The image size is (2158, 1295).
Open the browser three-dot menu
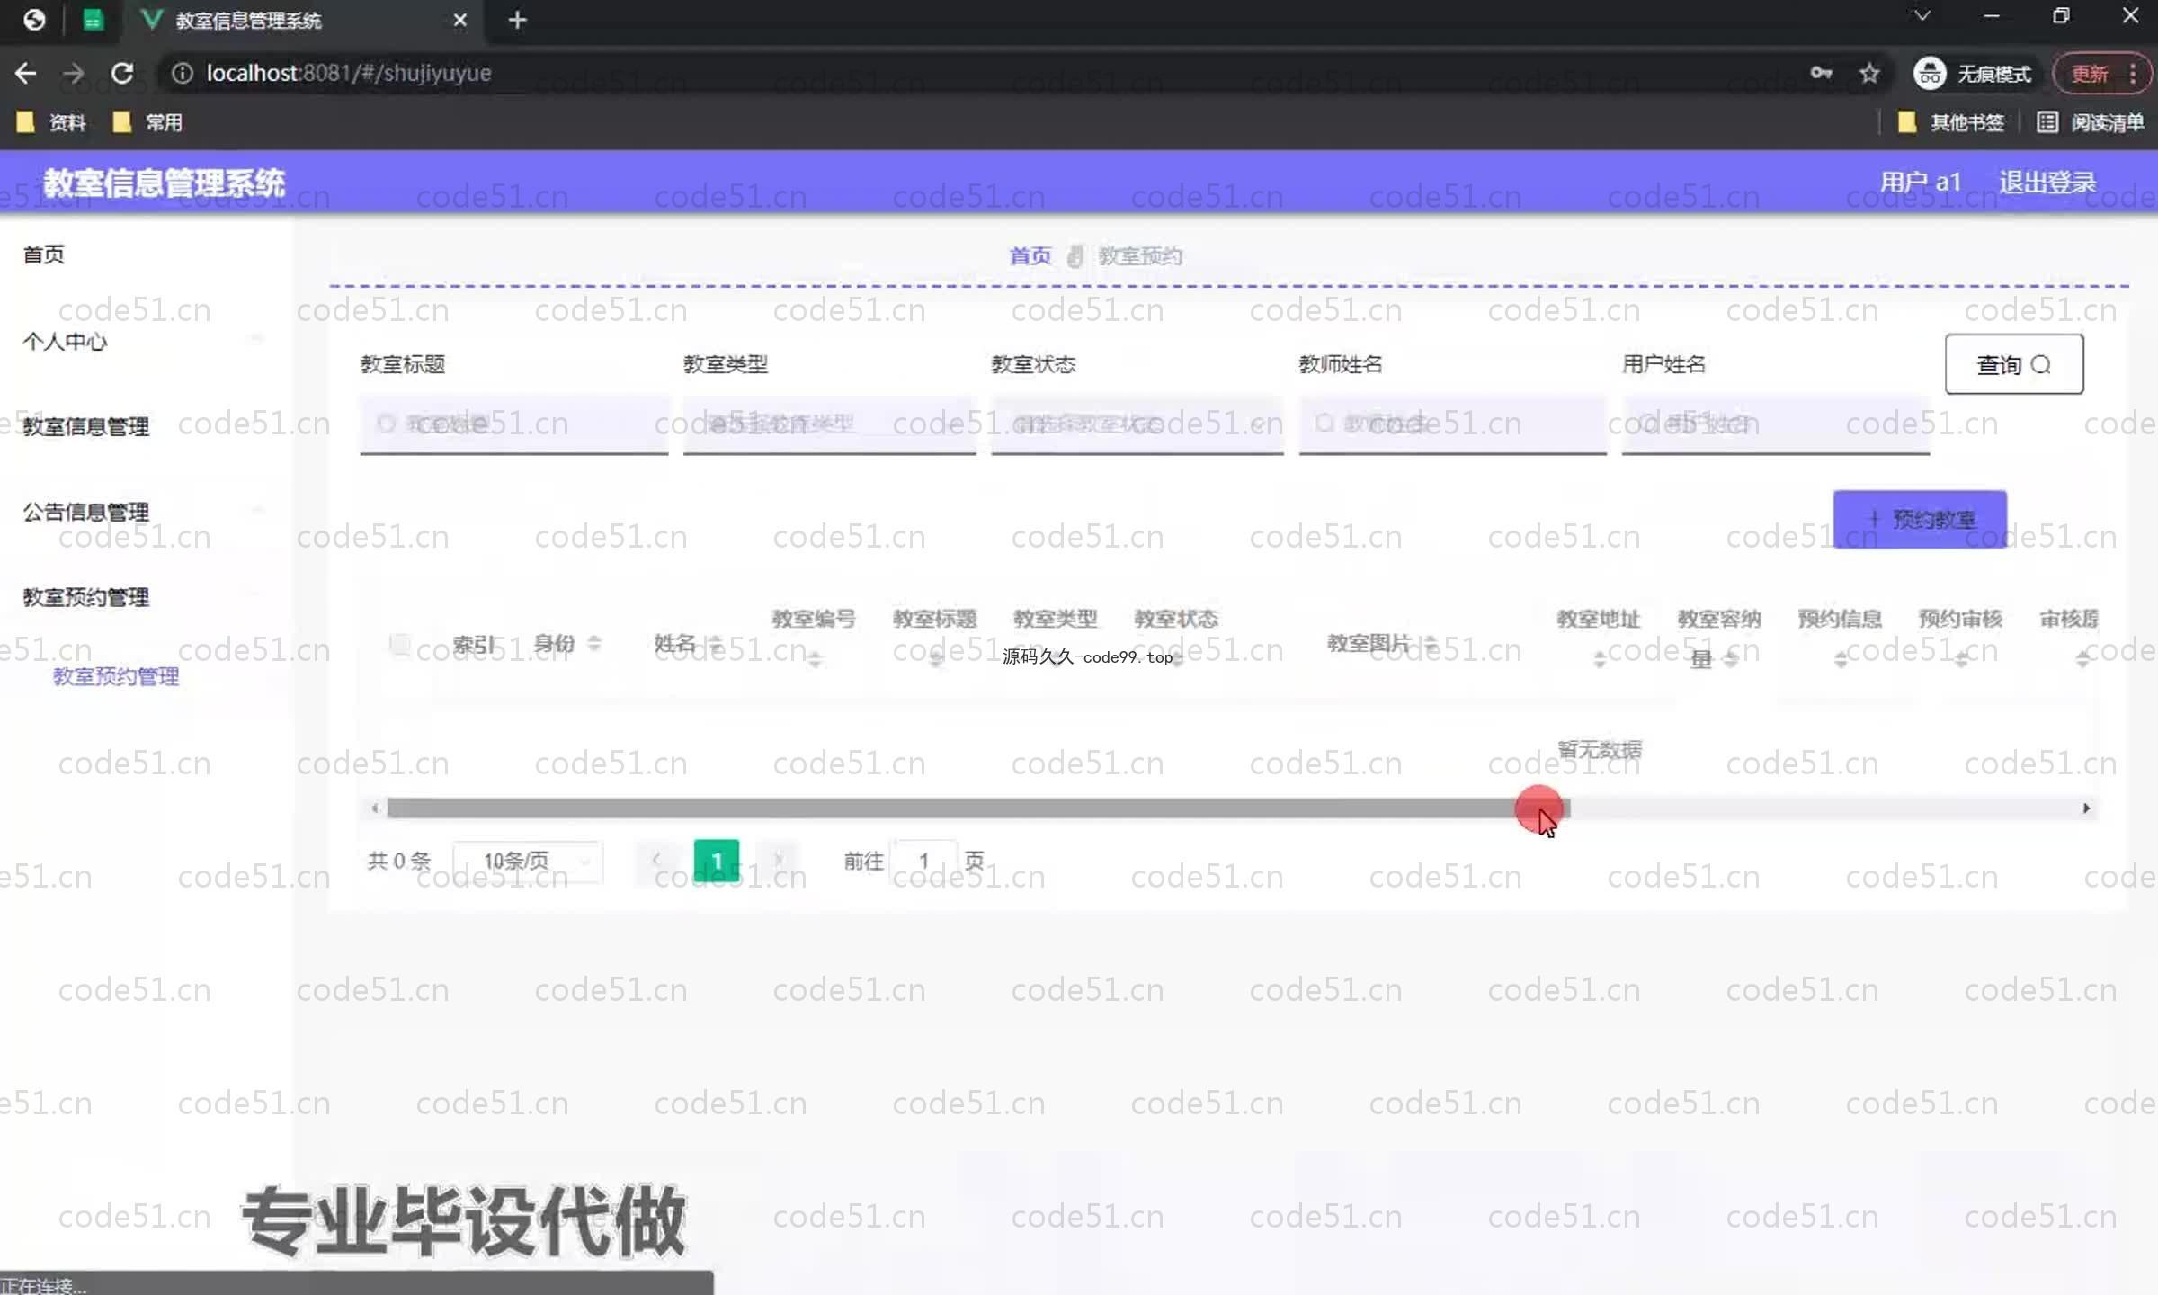tap(2133, 73)
